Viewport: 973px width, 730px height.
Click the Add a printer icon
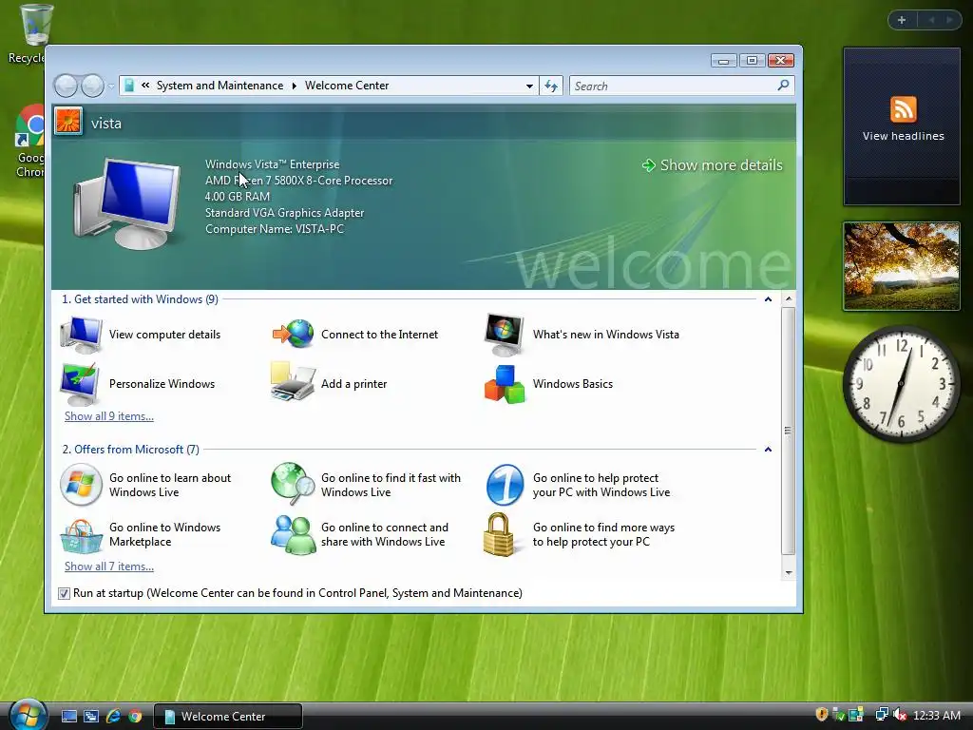pyautogui.click(x=293, y=382)
